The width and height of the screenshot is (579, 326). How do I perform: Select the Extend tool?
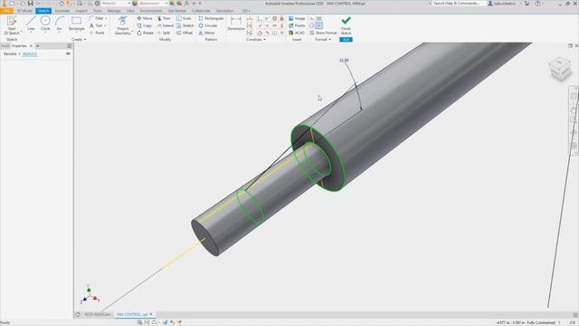click(x=165, y=25)
